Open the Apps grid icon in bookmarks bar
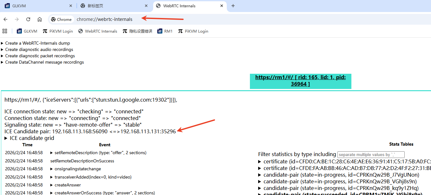Image resolution: width=431 pixels, height=195 pixels. (x=5, y=31)
